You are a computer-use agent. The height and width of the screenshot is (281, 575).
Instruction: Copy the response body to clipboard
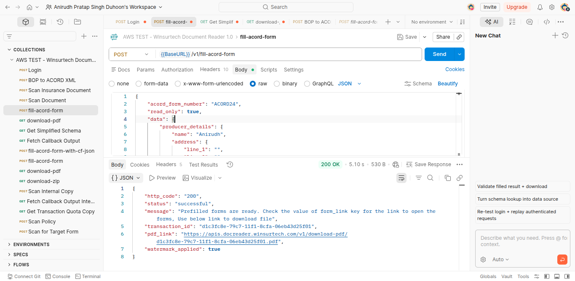click(x=448, y=178)
